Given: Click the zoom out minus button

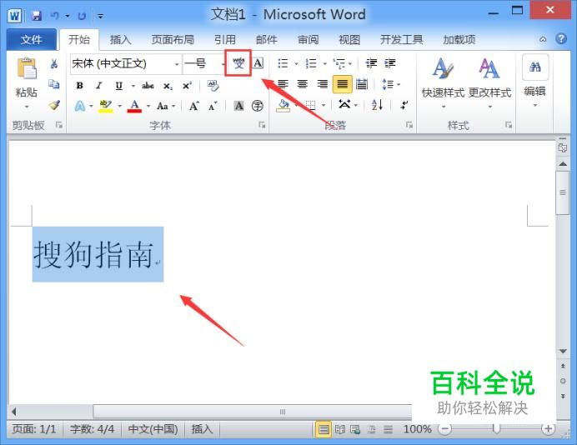Looking at the screenshot, I should (x=445, y=429).
